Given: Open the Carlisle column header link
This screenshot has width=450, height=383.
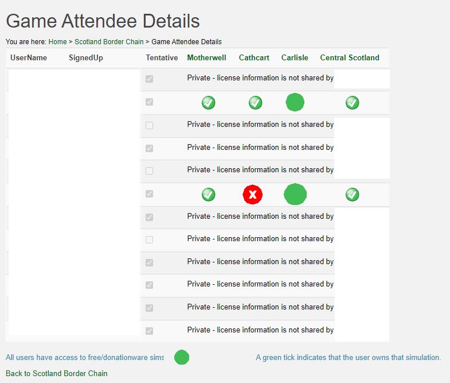Looking at the screenshot, I should pos(295,58).
